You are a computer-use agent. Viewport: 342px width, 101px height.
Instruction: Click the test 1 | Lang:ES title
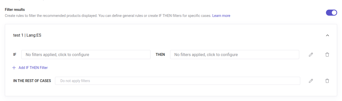27,35
